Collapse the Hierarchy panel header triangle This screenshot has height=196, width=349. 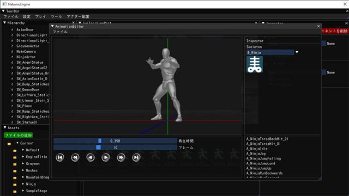click(5, 23)
